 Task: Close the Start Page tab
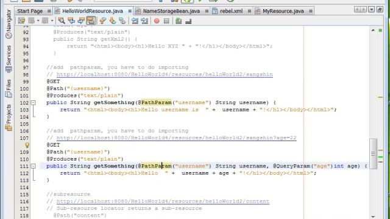49,11
